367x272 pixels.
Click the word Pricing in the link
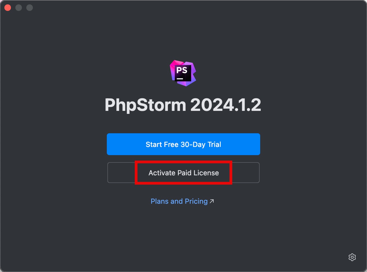(196, 202)
